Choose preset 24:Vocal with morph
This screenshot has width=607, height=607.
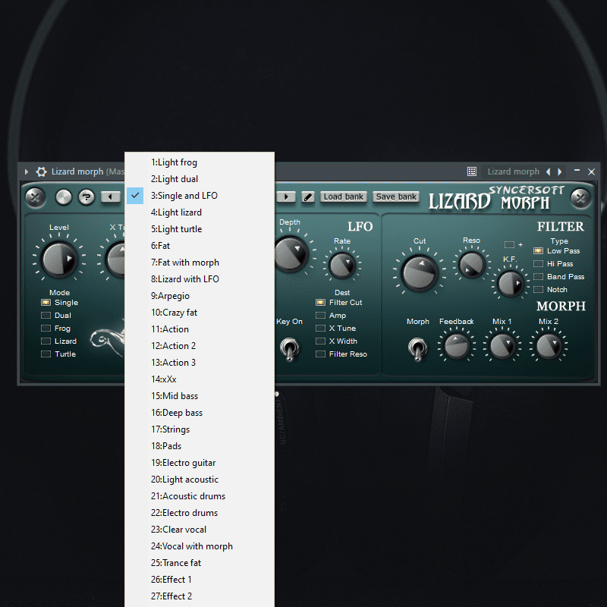tap(200, 546)
